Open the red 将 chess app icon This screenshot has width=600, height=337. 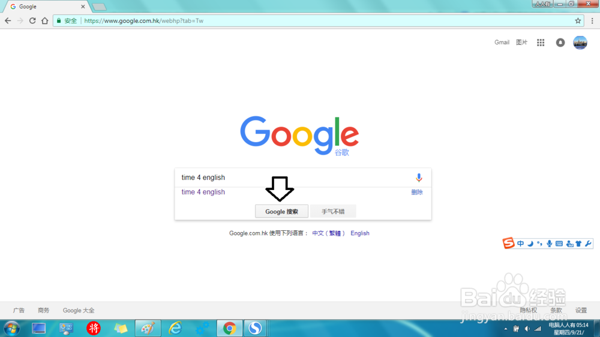[x=94, y=328]
